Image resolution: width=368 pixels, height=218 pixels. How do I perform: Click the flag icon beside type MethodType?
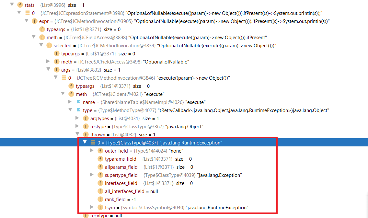[x=78, y=110]
